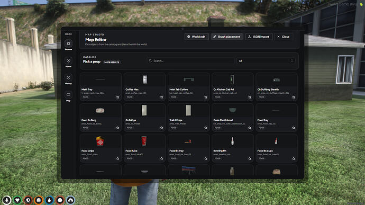Click the Food Tray prop name
Screen dimensions: 365x205
click(x=263, y=120)
